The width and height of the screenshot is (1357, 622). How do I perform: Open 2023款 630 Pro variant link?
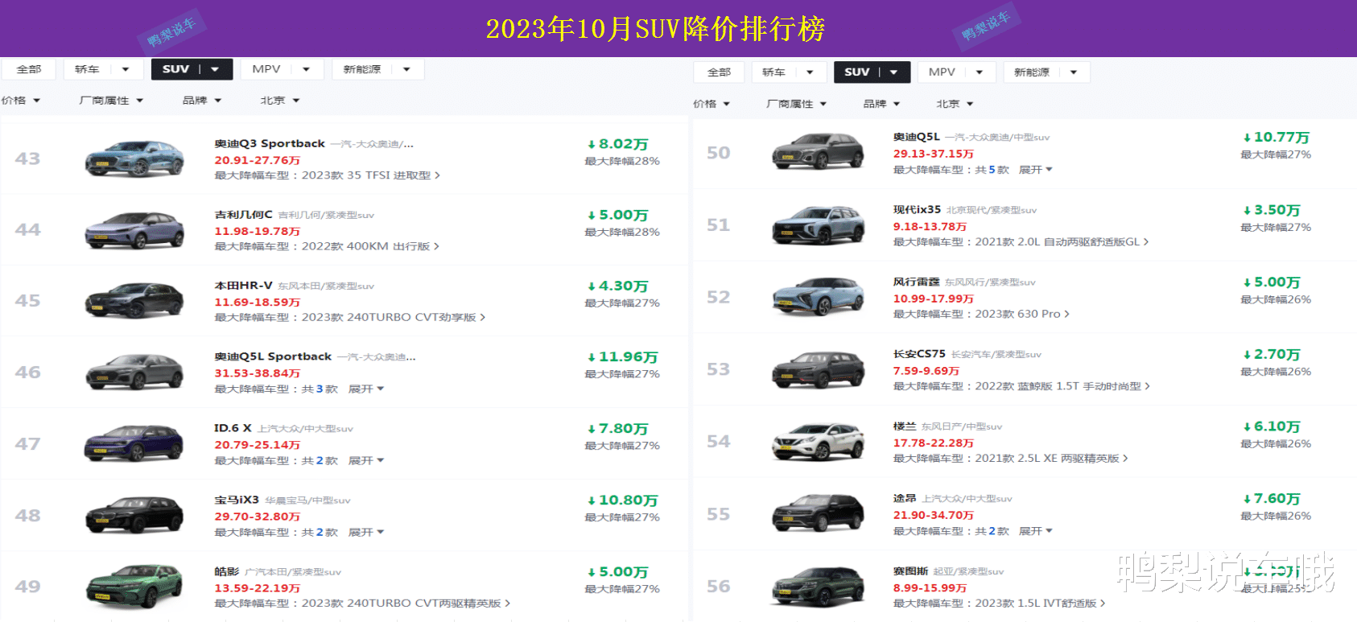click(x=1022, y=314)
